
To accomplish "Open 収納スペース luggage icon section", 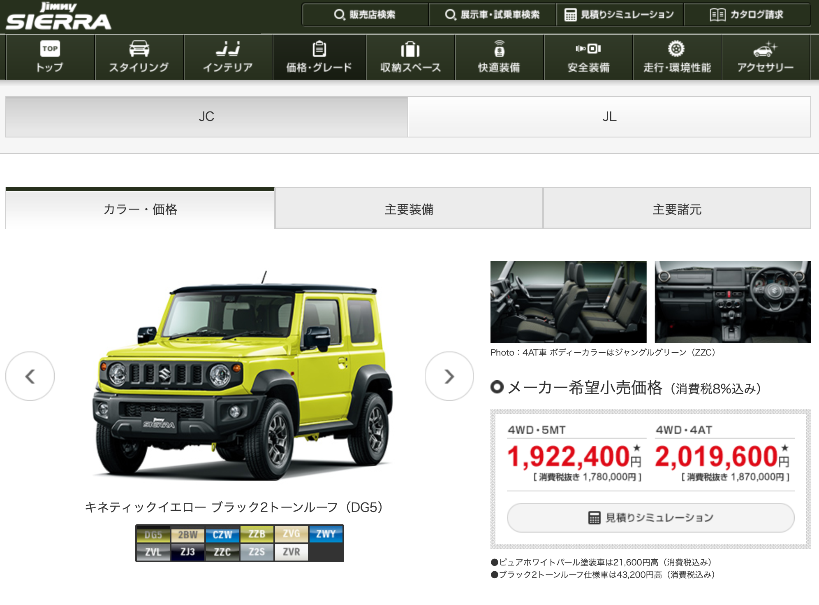I will pyautogui.click(x=411, y=57).
